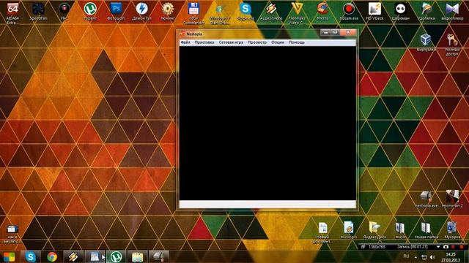The height and width of the screenshot is (263, 469).
Task: Select the Шареман desktop icon
Action: click(x=401, y=12)
